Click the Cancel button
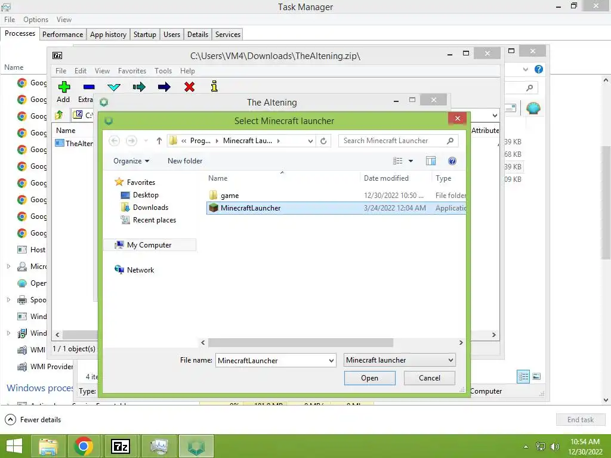Viewport: 611px width, 458px height. click(x=430, y=377)
